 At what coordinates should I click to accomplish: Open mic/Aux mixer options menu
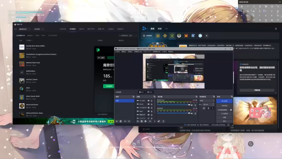tap(195, 105)
